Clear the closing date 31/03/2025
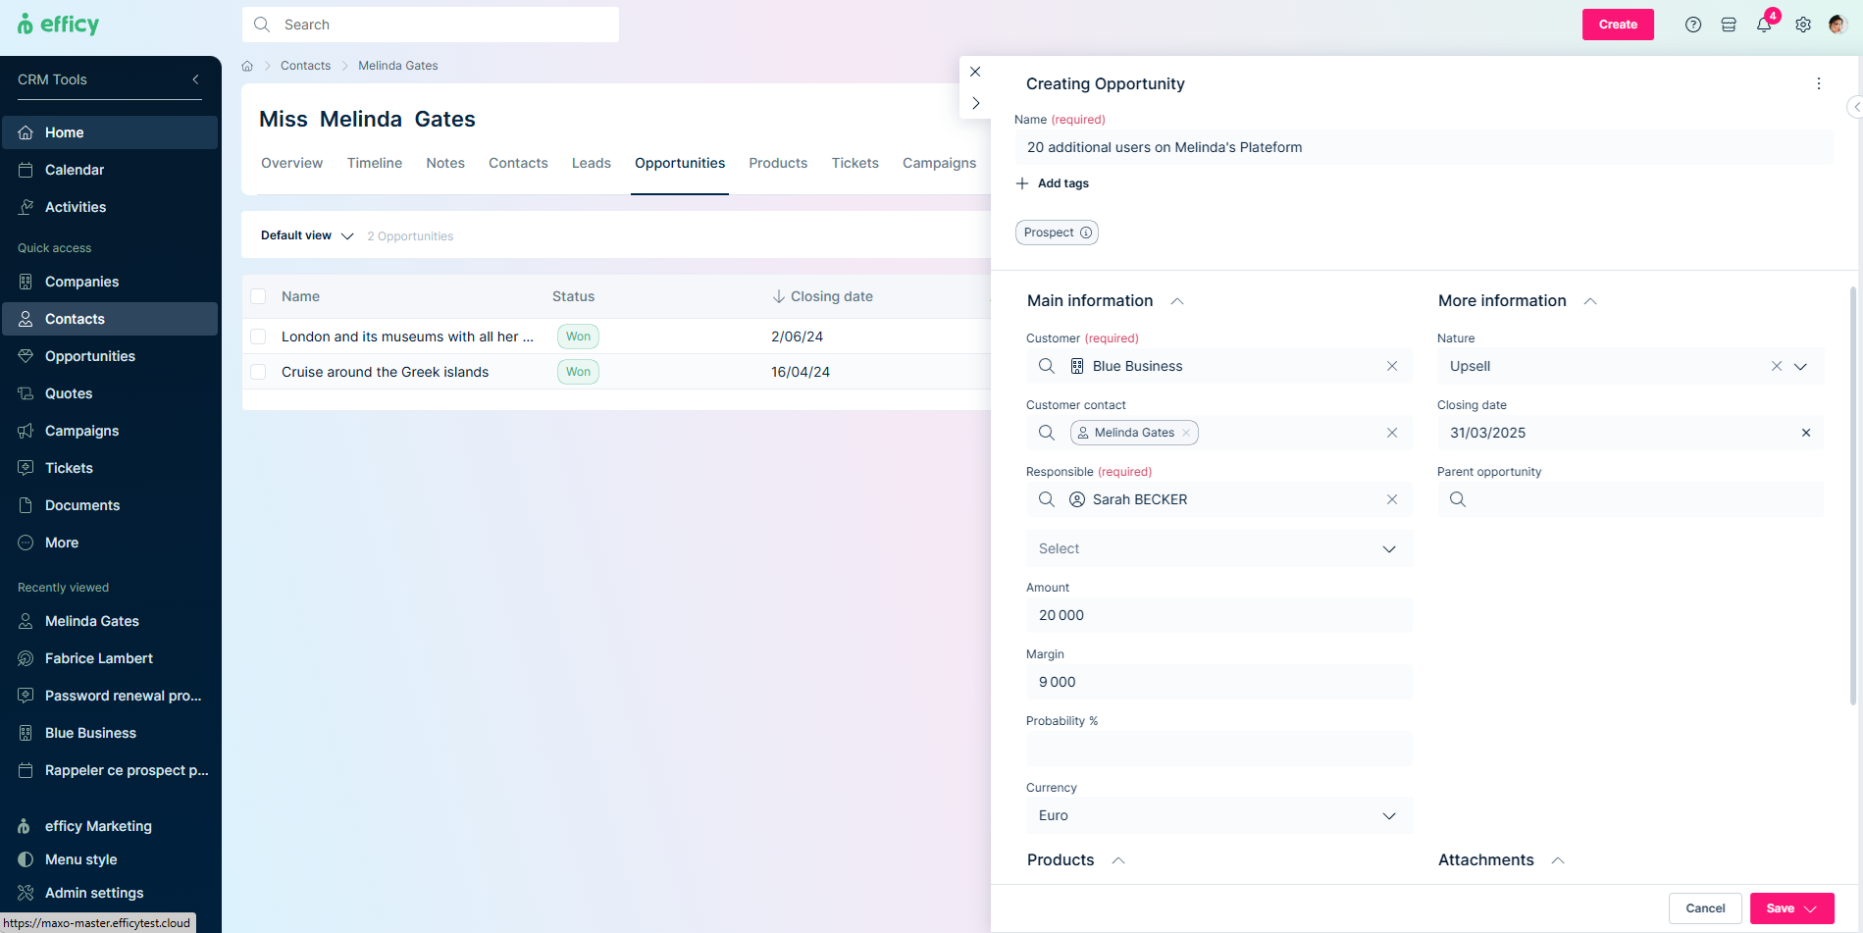This screenshot has width=1863, height=933. point(1806,433)
